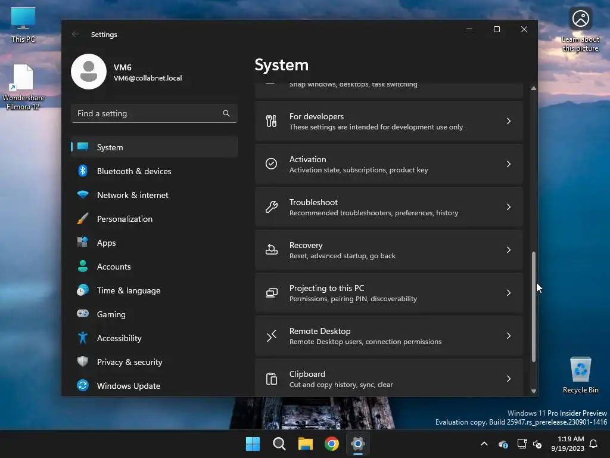This screenshot has height=458, width=610.
Task: Click the Bluetooth icon in sidebar
Action: point(82,171)
